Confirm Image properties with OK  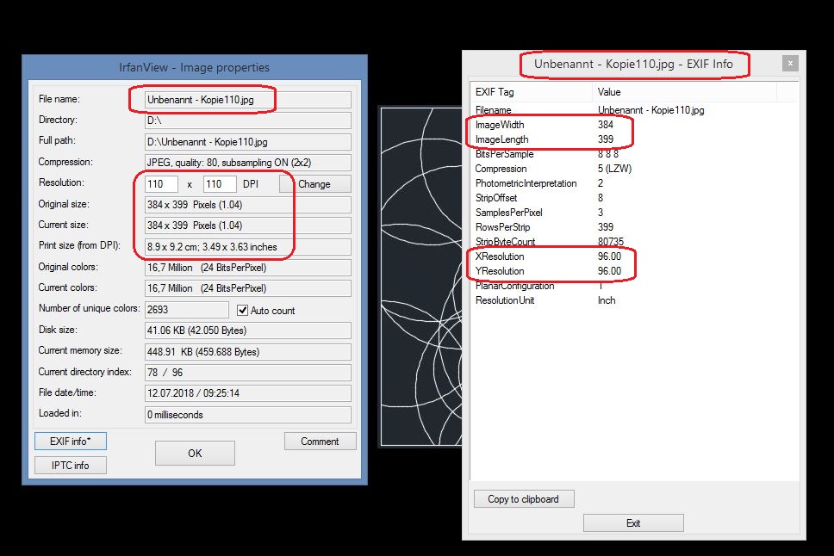coord(195,453)
